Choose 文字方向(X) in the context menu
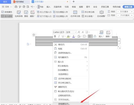The height and width of the screenshot is (105, 134). 71,100
